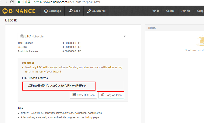Click the browser reload icon

[x=12, y=2]
